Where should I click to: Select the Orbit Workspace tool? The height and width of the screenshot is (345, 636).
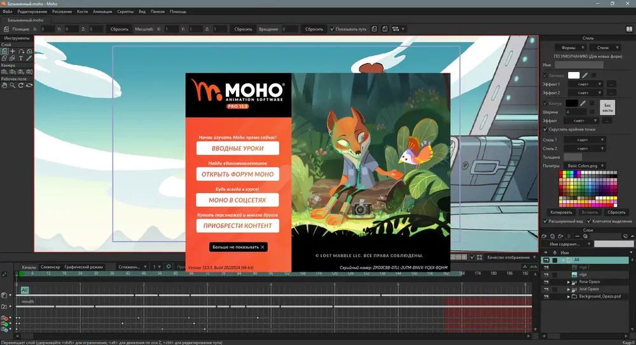29,85
